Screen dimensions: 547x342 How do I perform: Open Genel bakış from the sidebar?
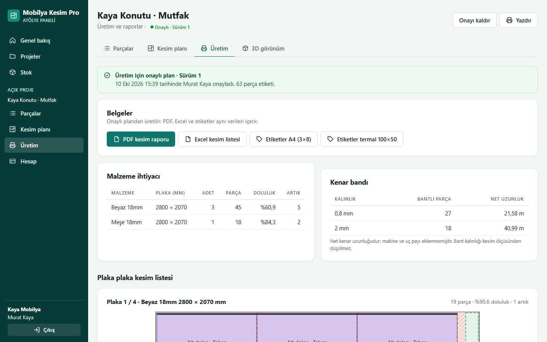pyautogui.click(x=44, y=41)
